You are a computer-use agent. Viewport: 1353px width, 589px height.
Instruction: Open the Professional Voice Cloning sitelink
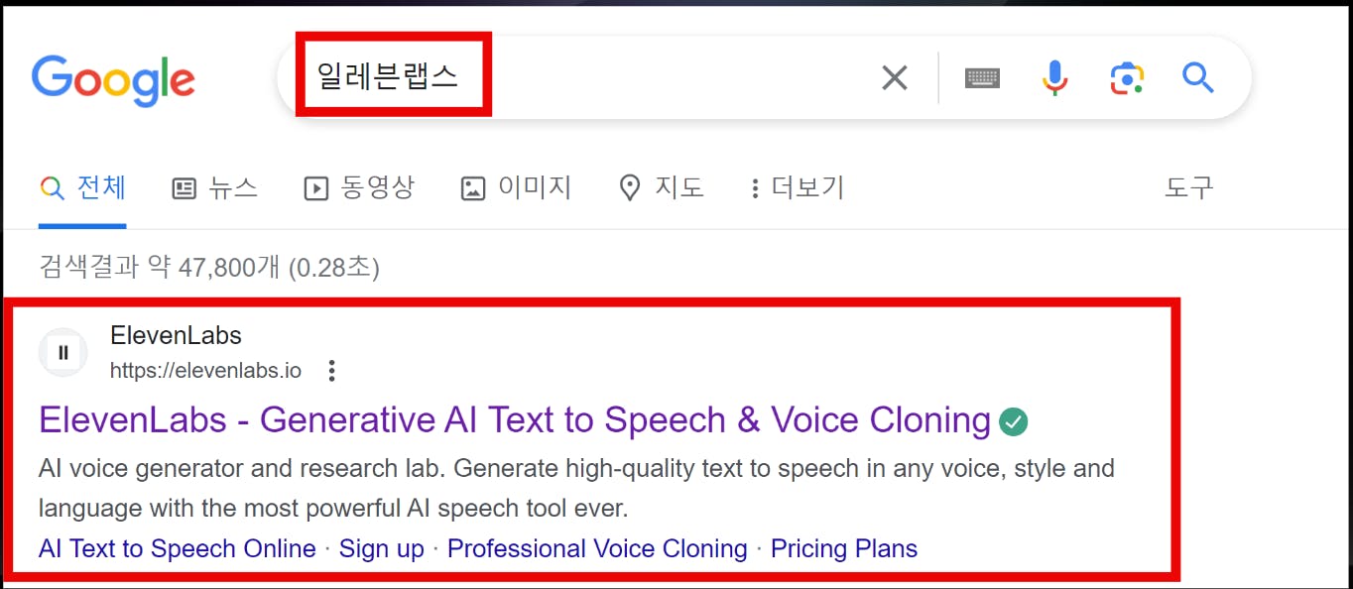point(597,548)
